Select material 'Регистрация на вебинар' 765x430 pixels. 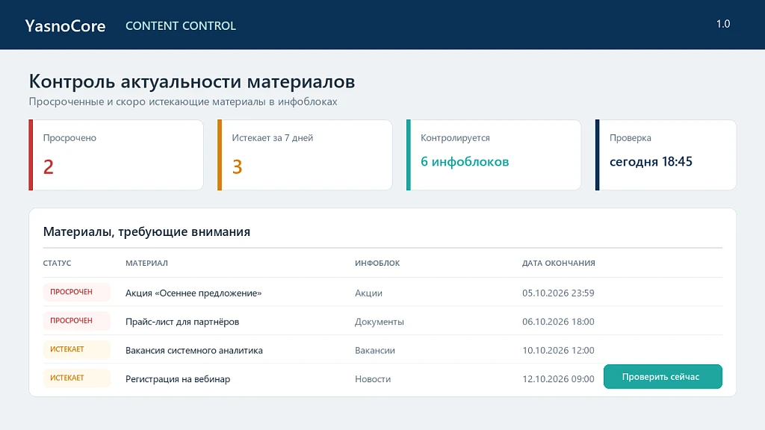point(178,379)
